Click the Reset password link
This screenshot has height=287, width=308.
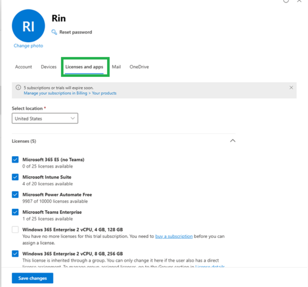pyautogui.click(x=76, y=32)
